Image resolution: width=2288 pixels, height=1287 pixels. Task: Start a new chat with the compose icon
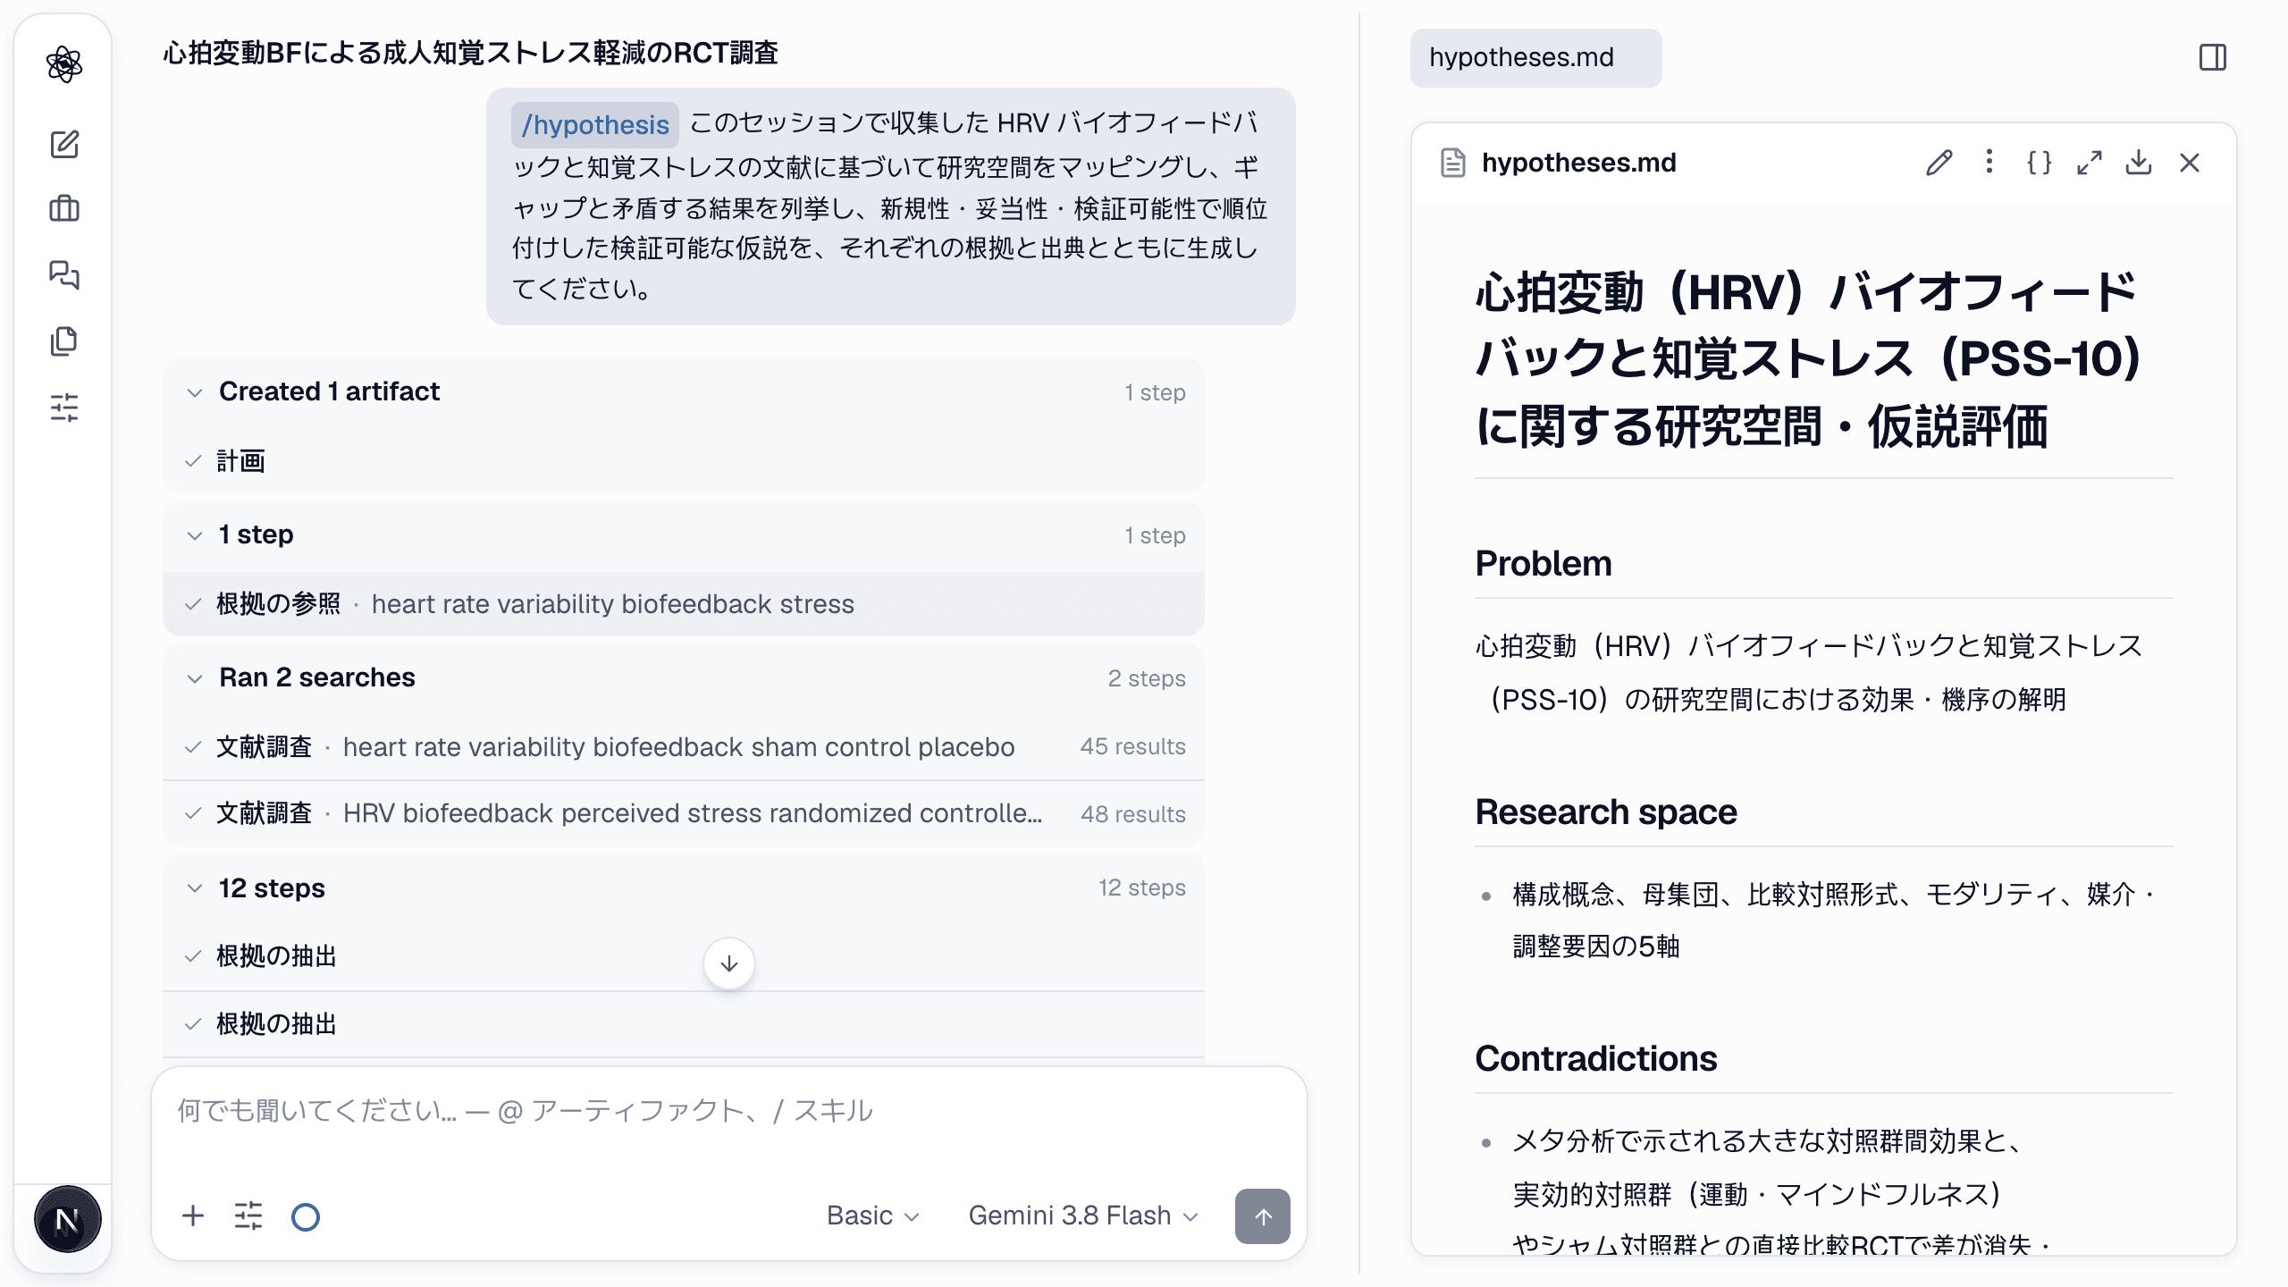pyautogui.click(x=64, y=144)
